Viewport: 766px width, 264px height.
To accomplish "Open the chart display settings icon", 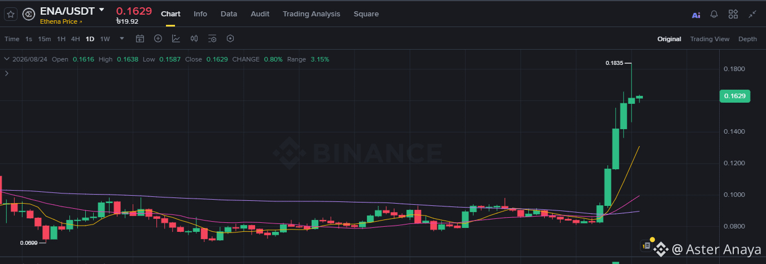I will pos(212,39).
